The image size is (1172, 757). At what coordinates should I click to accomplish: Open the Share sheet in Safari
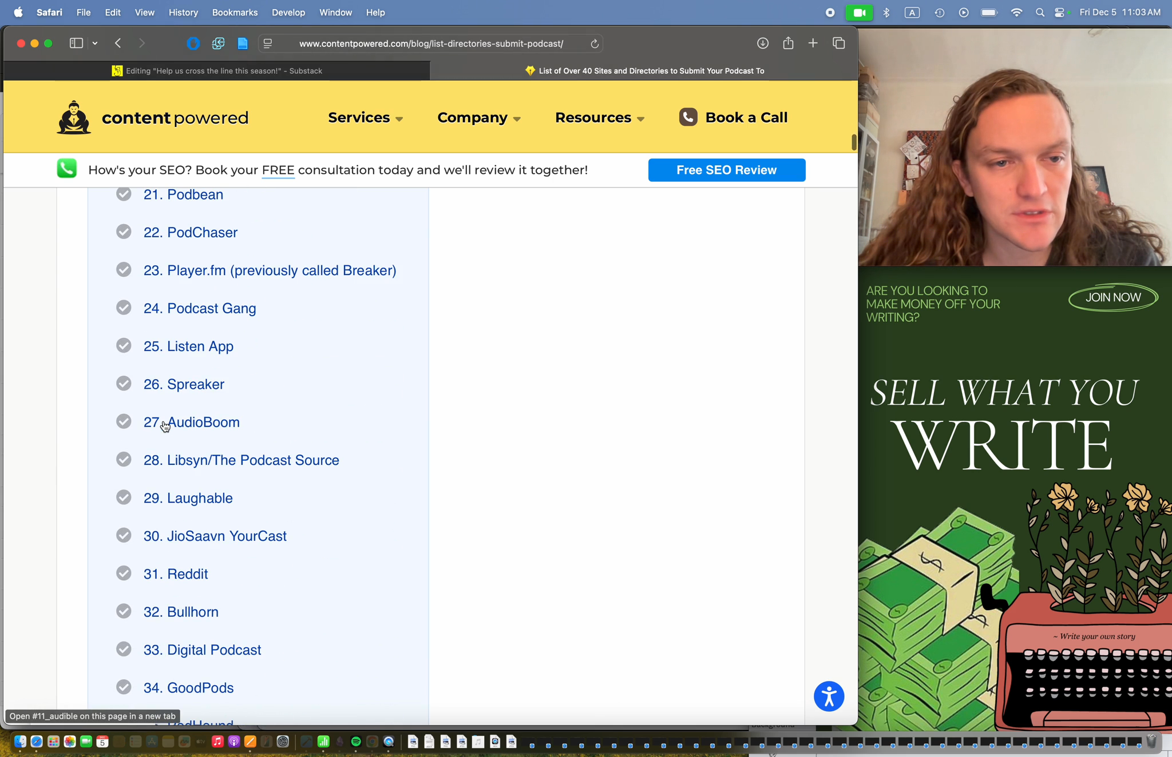tap(788, 43)
